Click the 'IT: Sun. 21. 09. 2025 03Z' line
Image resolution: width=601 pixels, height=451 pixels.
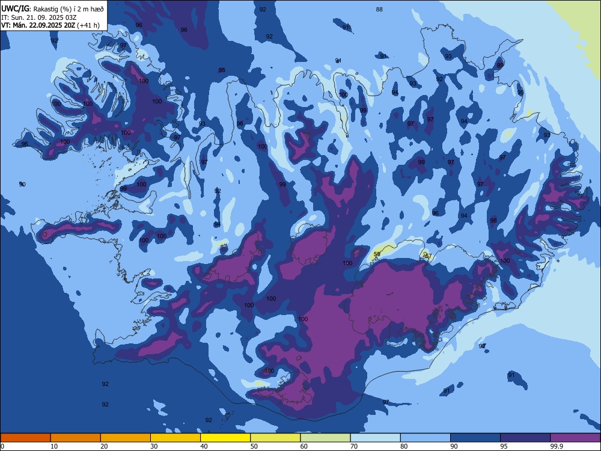(x=38, y=17)
